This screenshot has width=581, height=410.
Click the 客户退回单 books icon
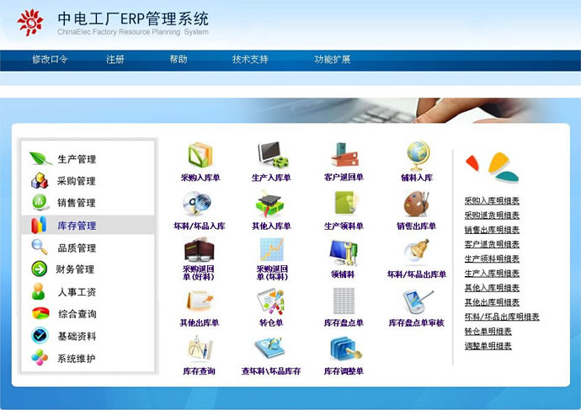point(344,155)
